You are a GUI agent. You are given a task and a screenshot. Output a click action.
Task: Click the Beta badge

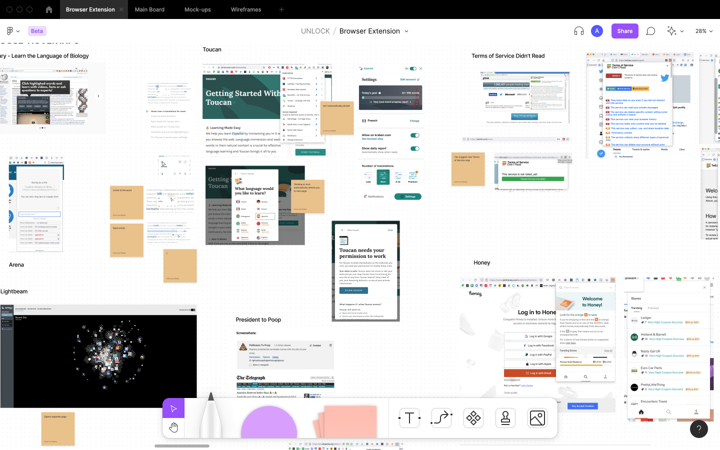coord(37,31)
